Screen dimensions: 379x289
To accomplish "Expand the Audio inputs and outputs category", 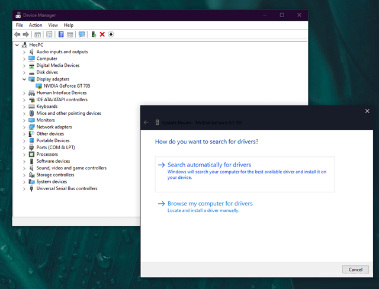I will tap(24, 52).
